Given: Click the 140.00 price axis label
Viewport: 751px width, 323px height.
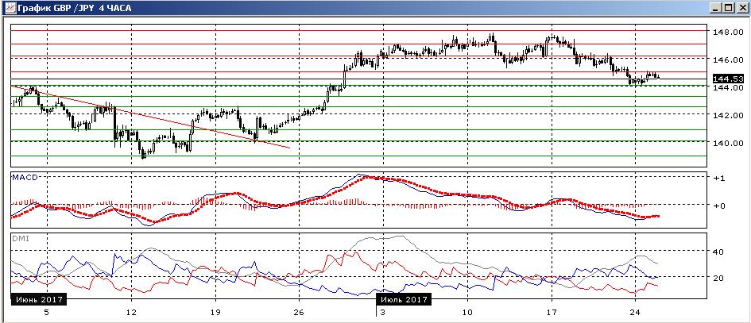Looking at the screenshot, I should 729,143.
